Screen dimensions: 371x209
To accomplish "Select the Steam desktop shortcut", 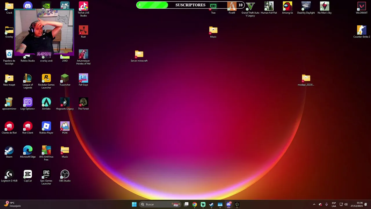I will tap(9, 152).
